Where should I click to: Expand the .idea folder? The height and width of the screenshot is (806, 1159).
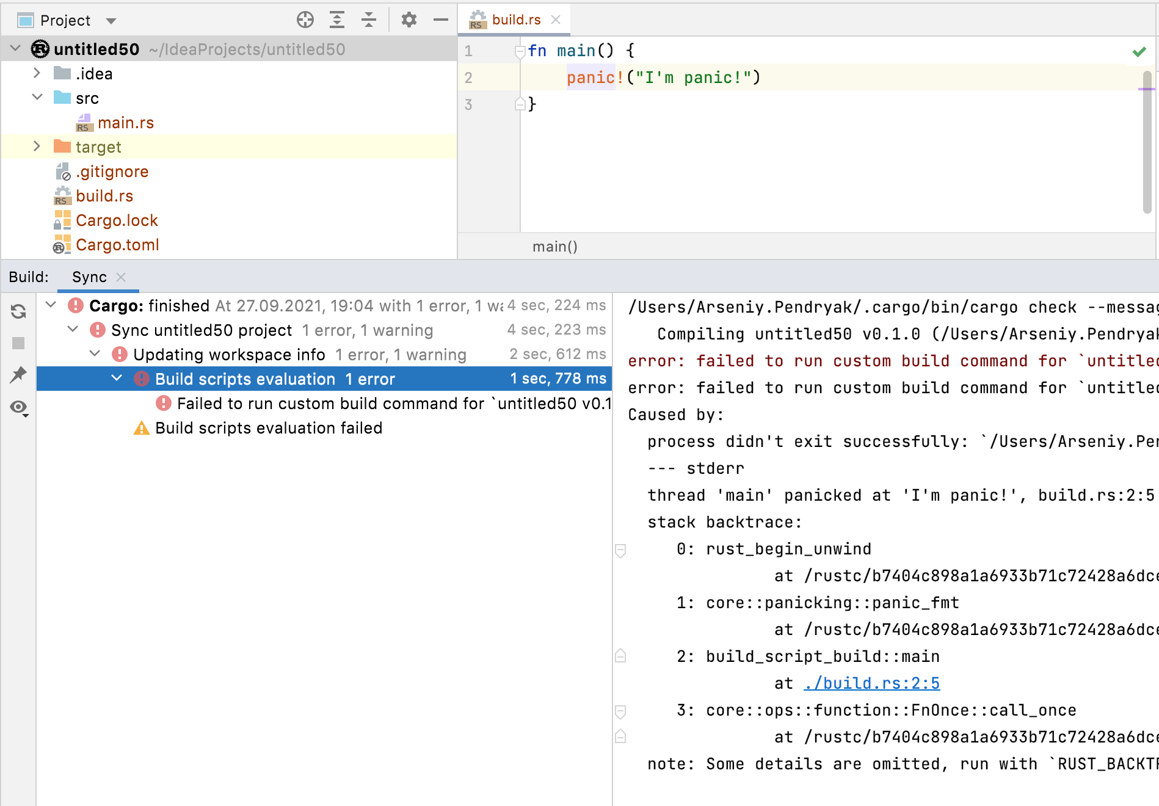click(37, 73)
